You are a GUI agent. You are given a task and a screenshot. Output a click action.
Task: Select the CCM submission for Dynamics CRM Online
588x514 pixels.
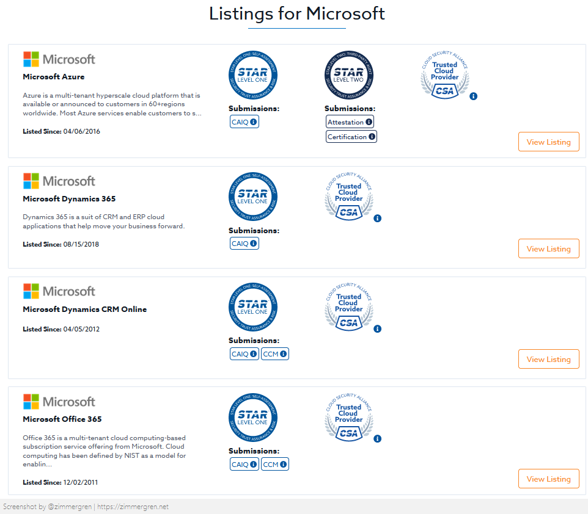(x=274, y=354)
